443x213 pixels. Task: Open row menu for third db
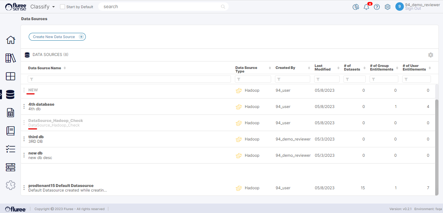(24, 139)
